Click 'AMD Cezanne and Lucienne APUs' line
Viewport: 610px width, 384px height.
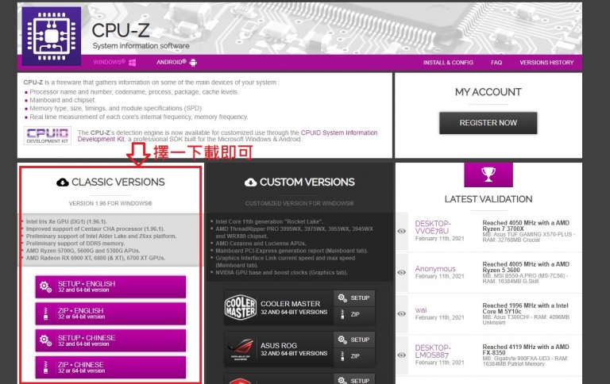click(261, 244)
